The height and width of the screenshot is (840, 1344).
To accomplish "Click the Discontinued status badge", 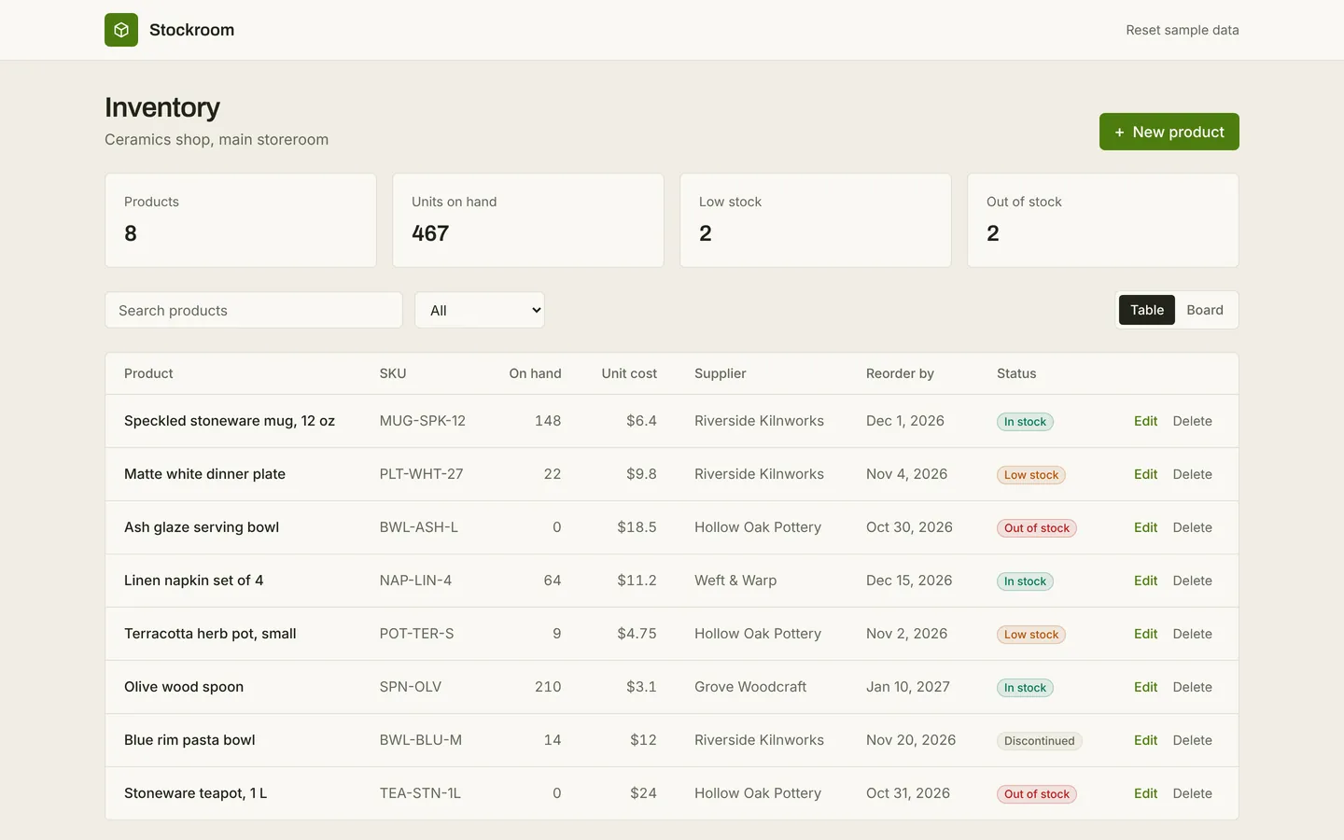I will point(1039,741).
